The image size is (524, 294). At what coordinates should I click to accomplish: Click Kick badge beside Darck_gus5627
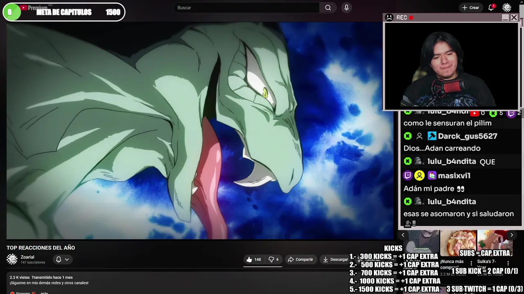tap(408, 136)
